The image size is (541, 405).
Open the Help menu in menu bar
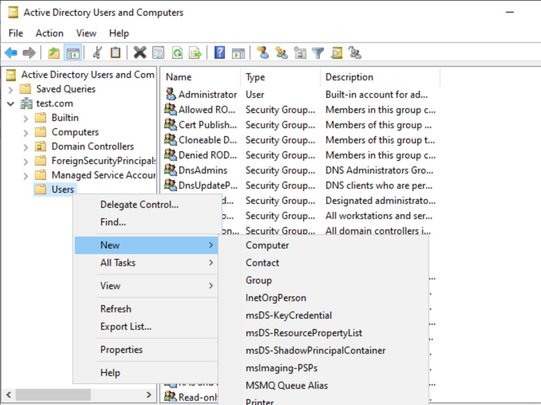[x=118, y=33]
